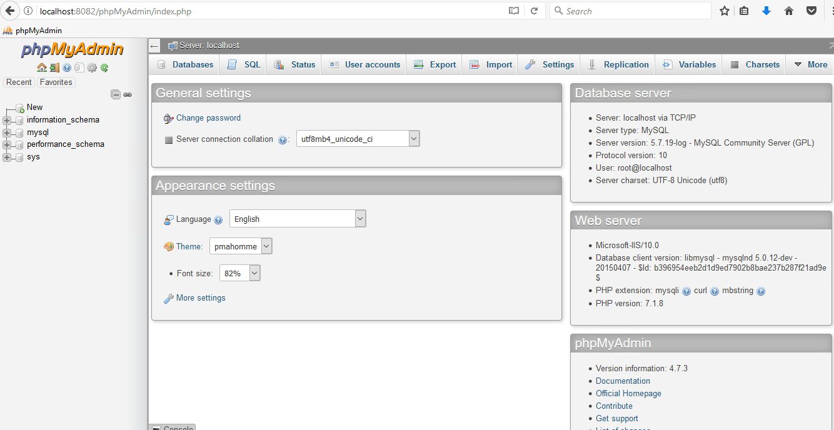
Task: Reload navigation panel with green refresh icon
Action: tap(104, 67)
